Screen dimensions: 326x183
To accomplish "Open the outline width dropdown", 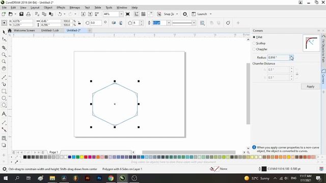I will coord(169,23).
